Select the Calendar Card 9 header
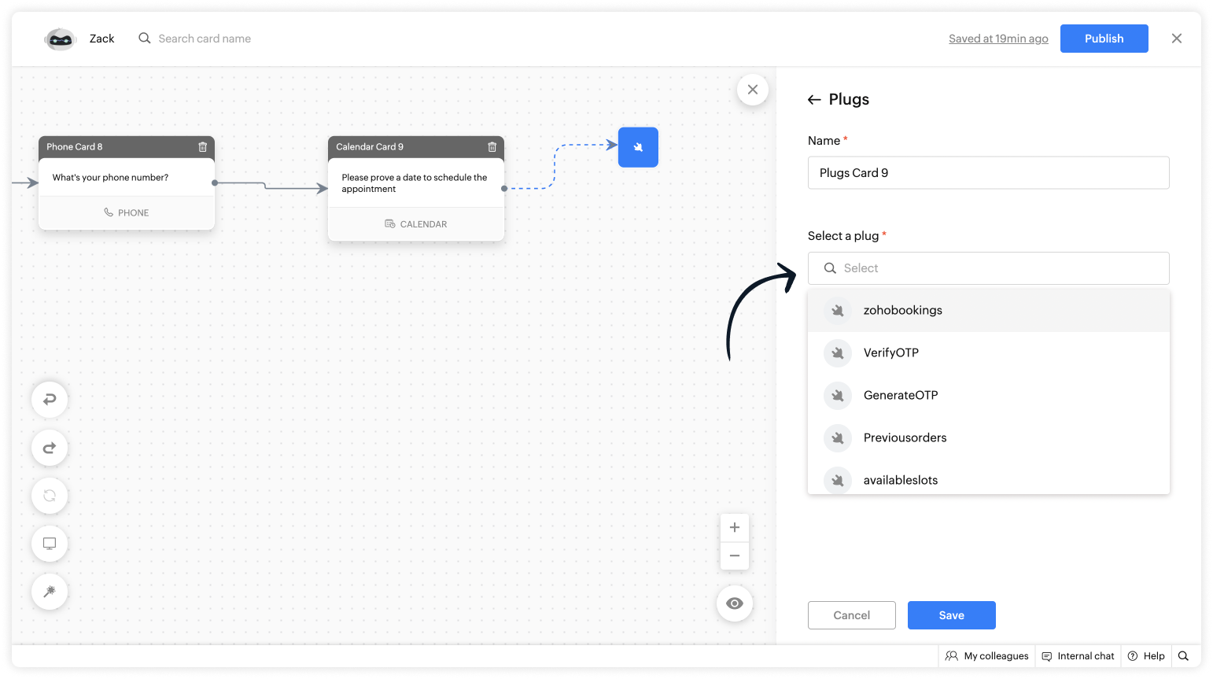Viewport: 1213px width, 679px height. pyautogui.click(x=416, y=147)
